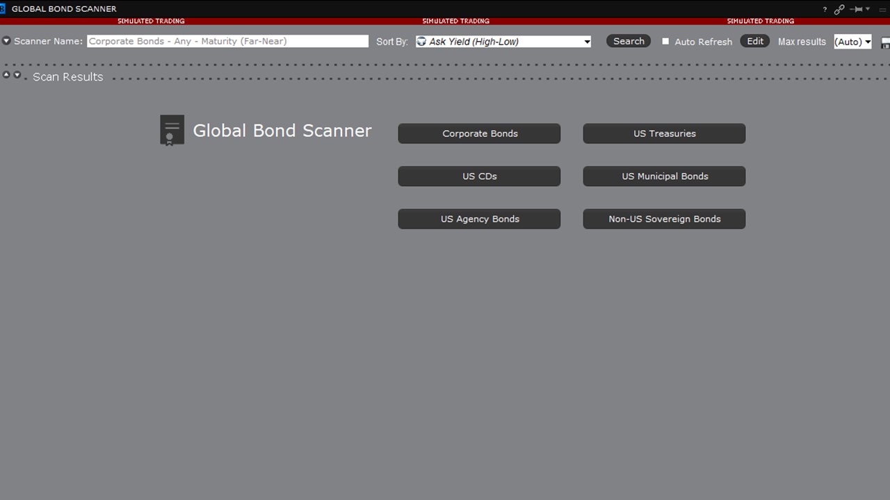Click the Search button
890x500 pixels.
(628, 41)
